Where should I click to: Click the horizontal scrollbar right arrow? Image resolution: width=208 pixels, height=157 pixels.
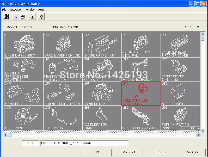[198, 135]
